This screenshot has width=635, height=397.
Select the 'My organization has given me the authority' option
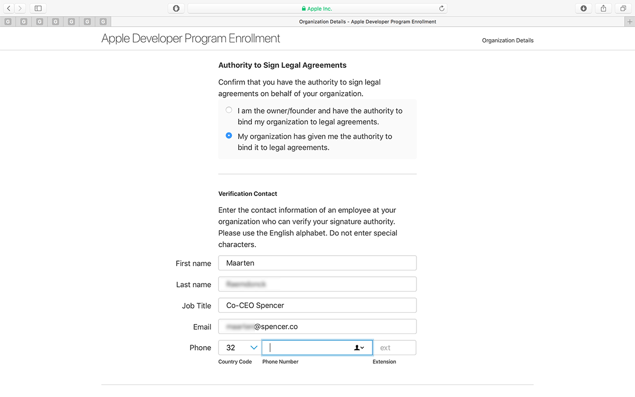click(229, 136)
